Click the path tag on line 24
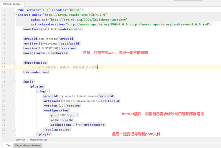 [x=61, y=120]
